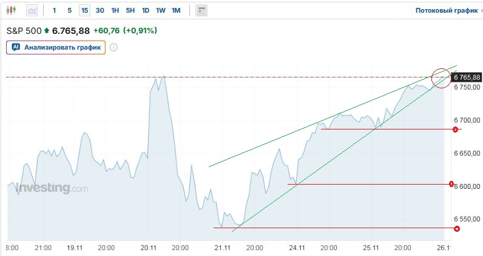Set chart interval to 1M
Viewport: 483px width, 256px height.
pos(175,10)
